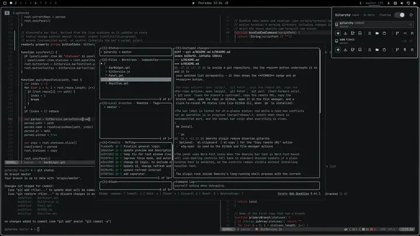Click the battery icon in top bar
The height and width of the screenshot is (236, 420).
click(415, 3)
